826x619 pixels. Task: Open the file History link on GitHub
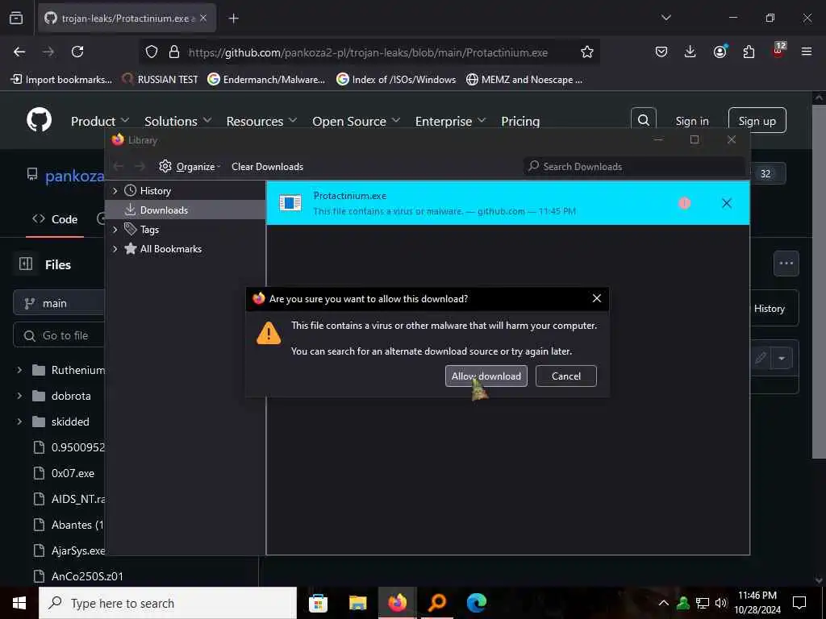pyautogui.click(x=769, y=309)
